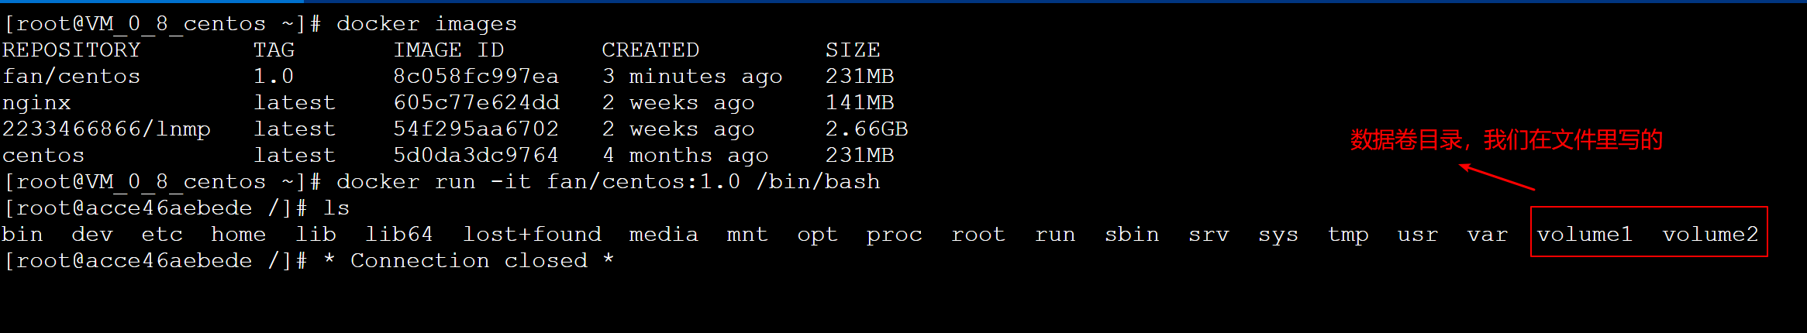Image resolution: width=1807 pixels, height=333 pixels.
Task: Click the nginx repository name
Action: pyautogui.click(x=36, y=103)
